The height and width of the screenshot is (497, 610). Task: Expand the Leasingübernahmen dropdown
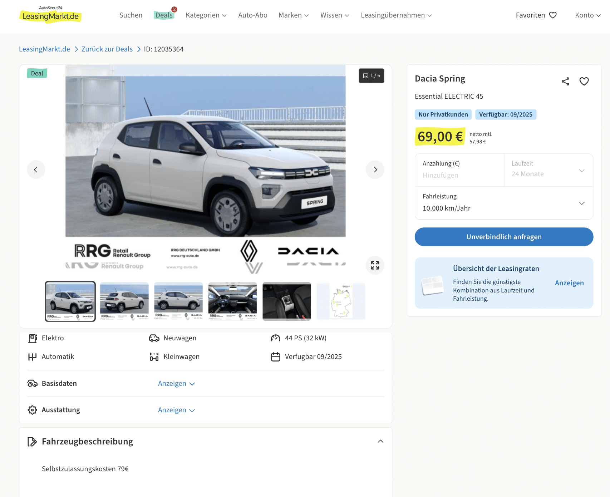396,15
